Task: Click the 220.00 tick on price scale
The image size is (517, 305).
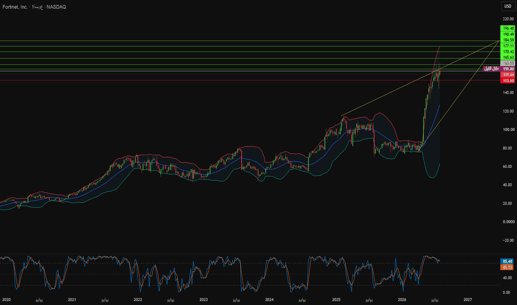Action: coord(508,19)
